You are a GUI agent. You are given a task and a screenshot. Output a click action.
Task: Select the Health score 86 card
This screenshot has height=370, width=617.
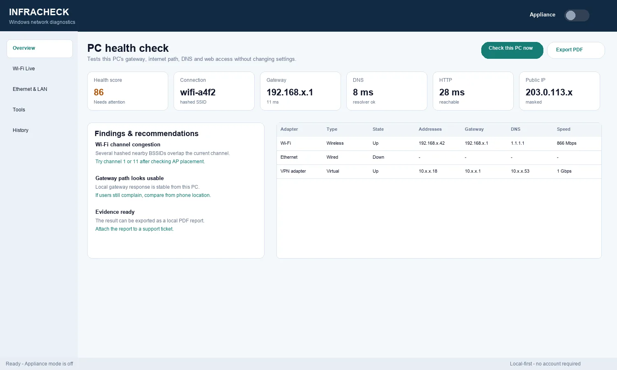[128, 91]
